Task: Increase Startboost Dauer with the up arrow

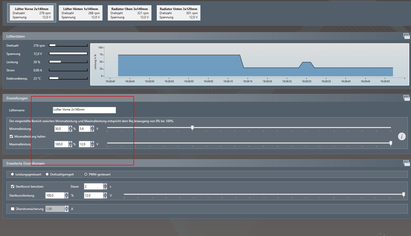Action: (105, 185)
